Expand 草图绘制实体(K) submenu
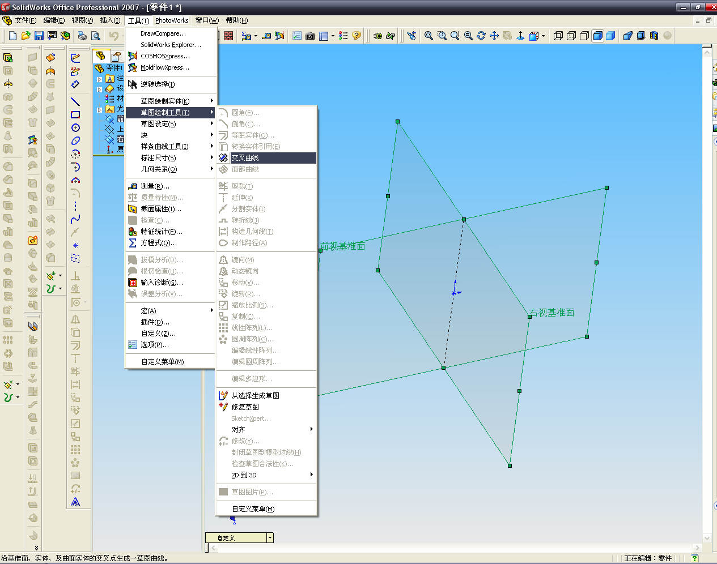Viewport: 717px width, 564px height. click(171, 101)
